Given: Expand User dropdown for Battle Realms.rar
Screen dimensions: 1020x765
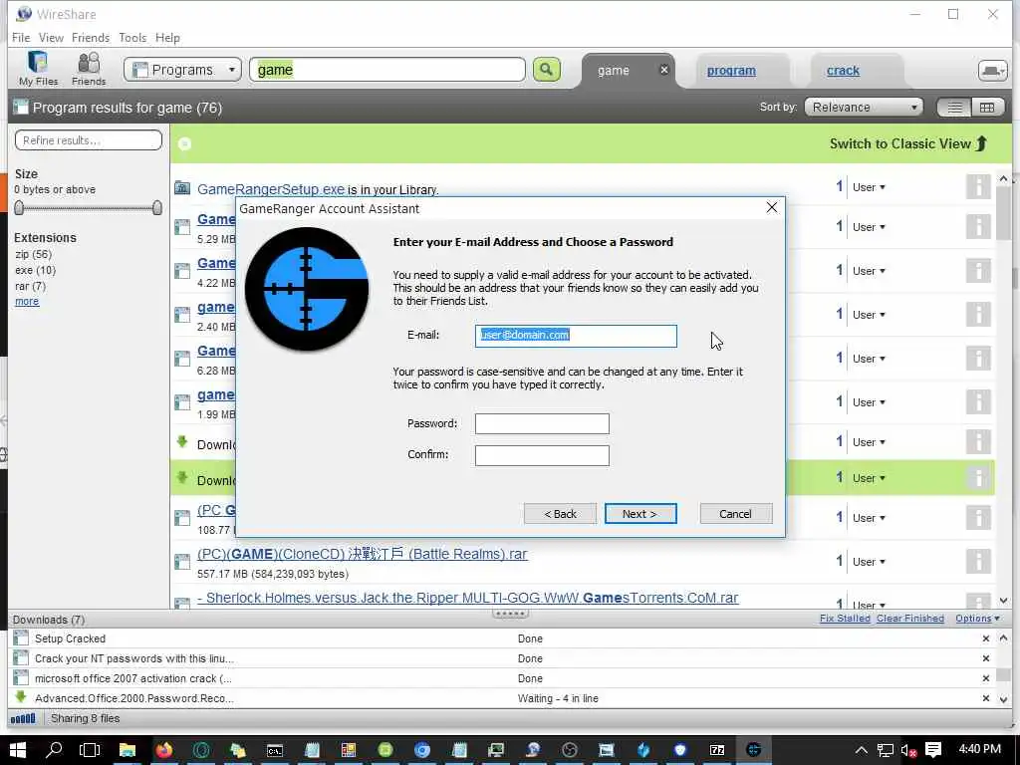Looking at the screenshot, I should click(x=869, y=562).
